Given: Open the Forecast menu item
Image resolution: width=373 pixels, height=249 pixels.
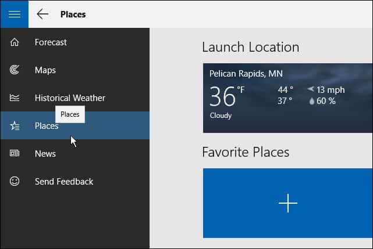Looking at the screenshot, I should click(x=74, y=42).
